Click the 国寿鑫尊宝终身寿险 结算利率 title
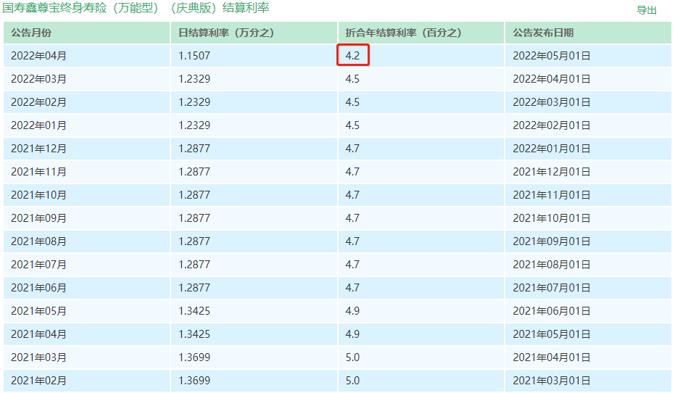The image size is (675, 393). coord(136,8)
